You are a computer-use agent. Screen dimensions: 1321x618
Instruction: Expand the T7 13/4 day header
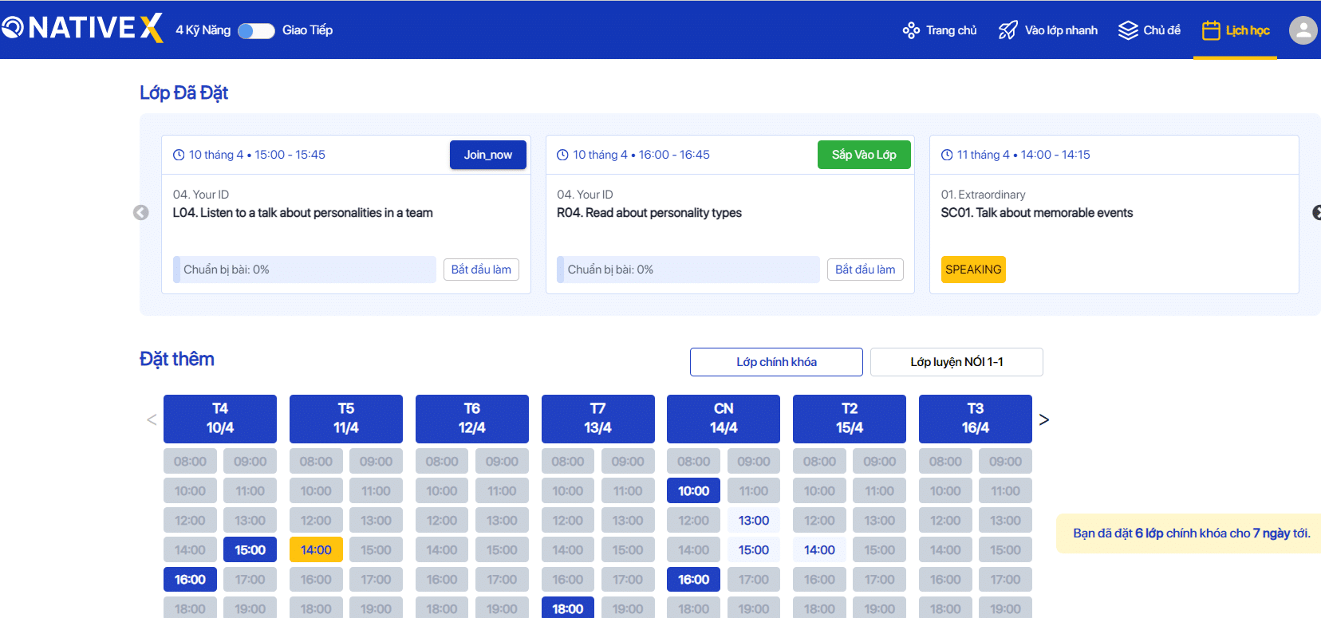[x=597, y=419]
